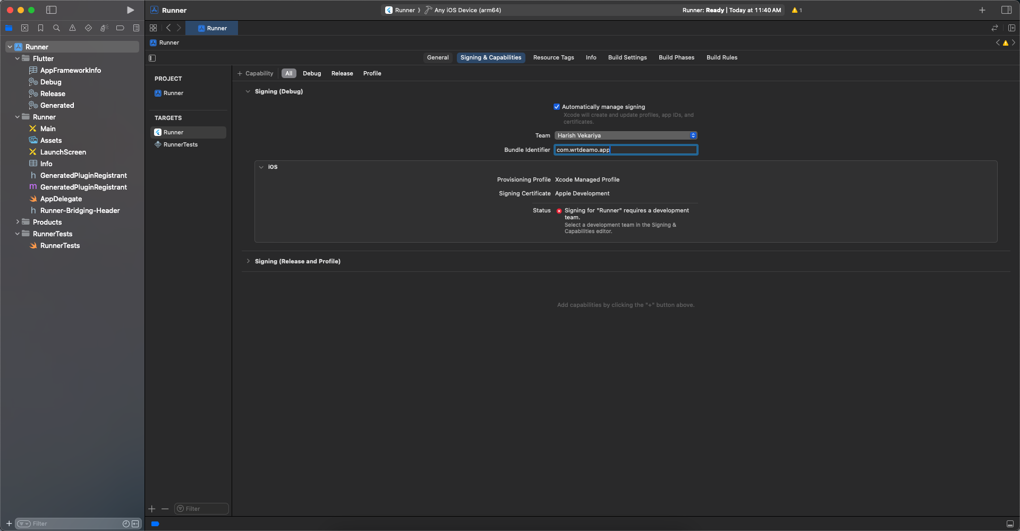Screen dimensions: 1020x531
Task: Toggle the editor review swap icon
Action: pos(994,28)
